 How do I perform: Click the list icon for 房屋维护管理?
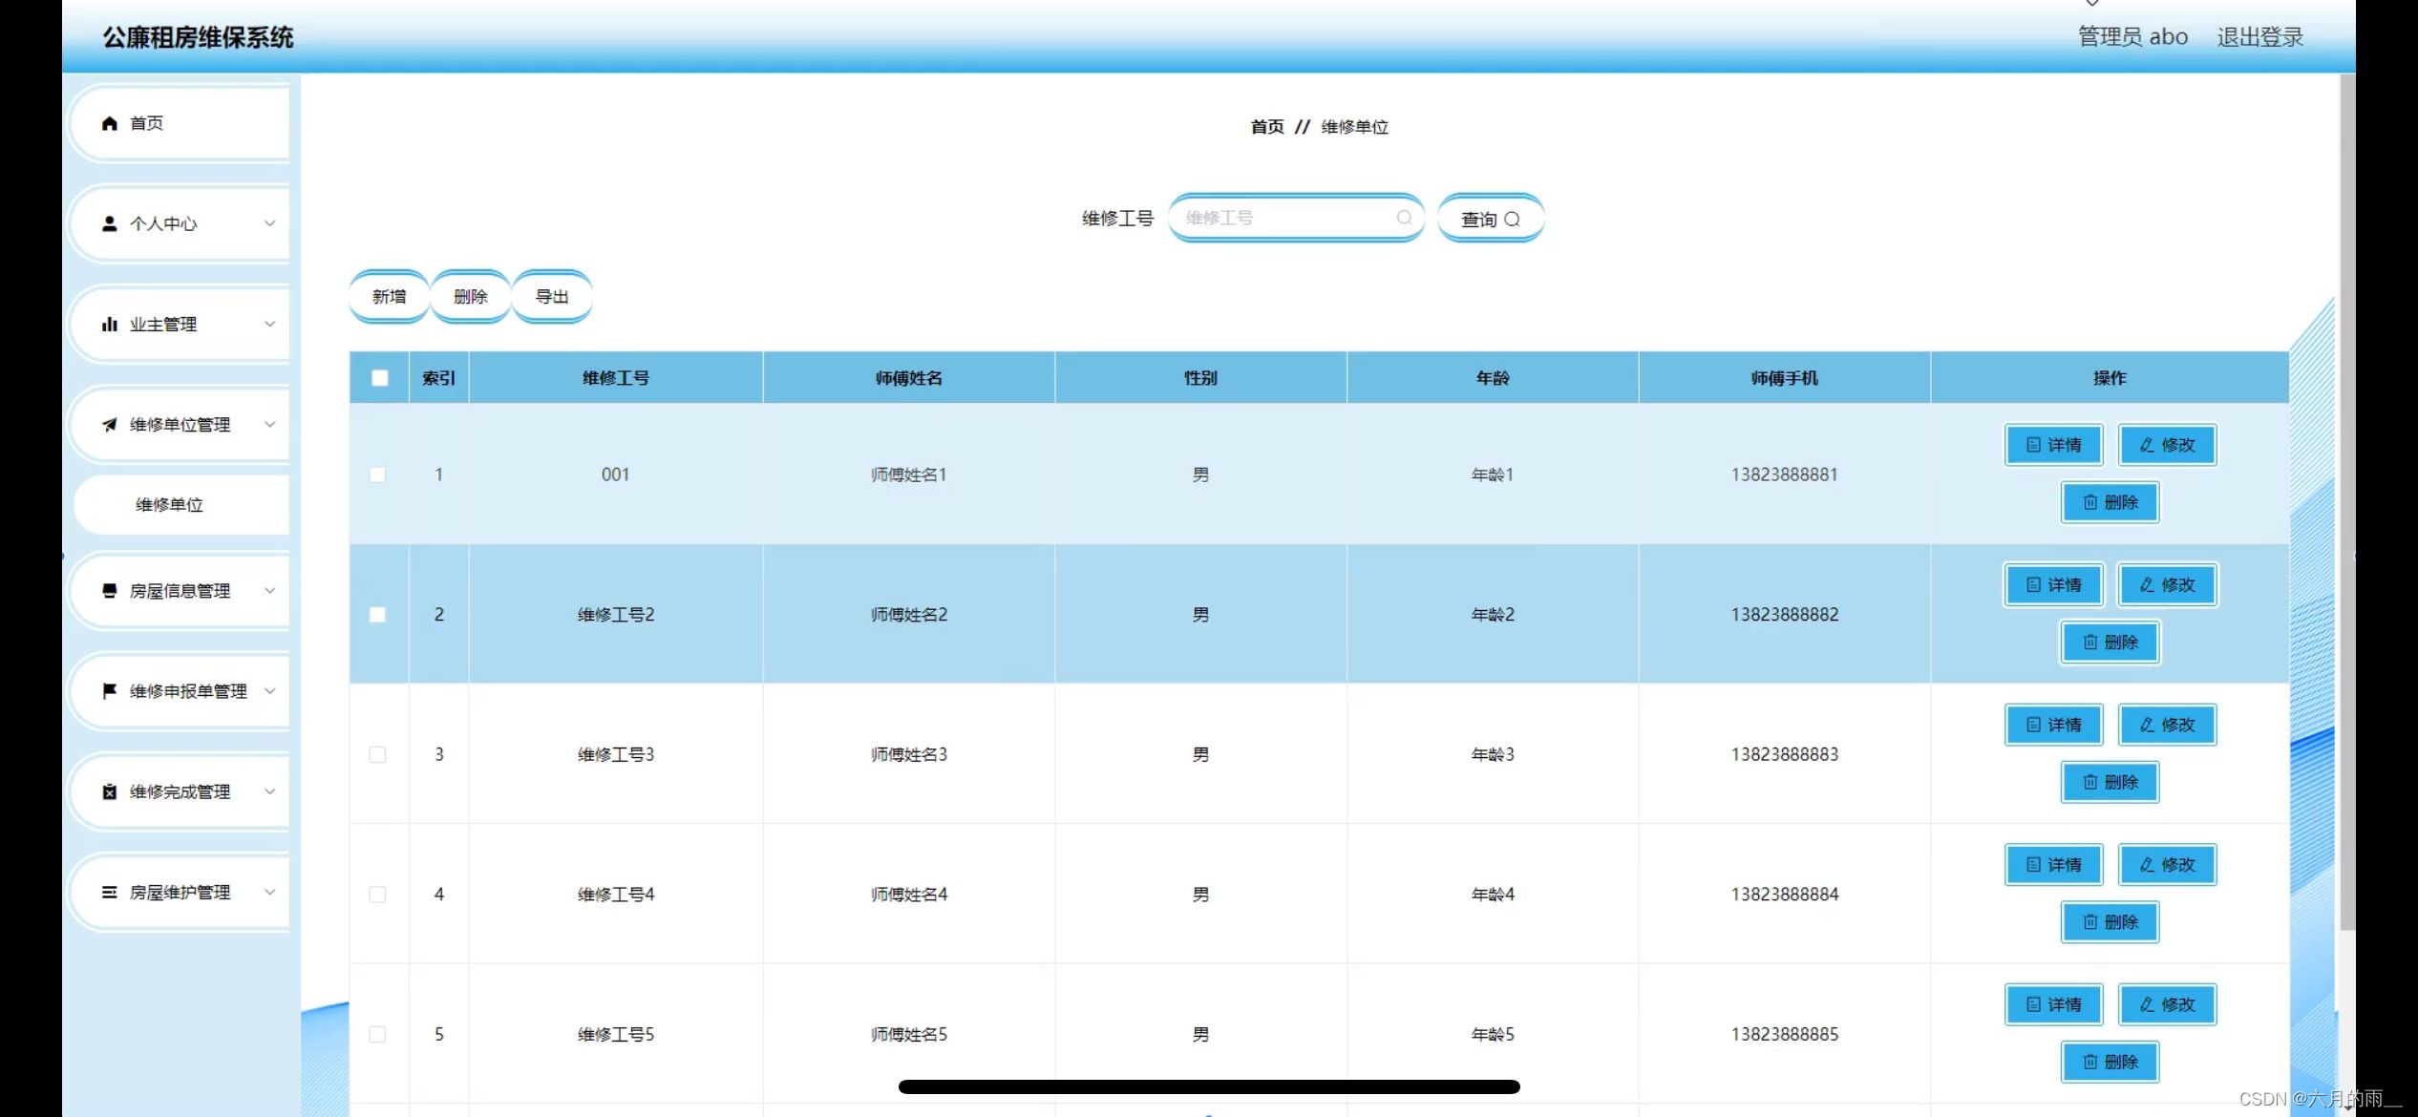(110, 892)
